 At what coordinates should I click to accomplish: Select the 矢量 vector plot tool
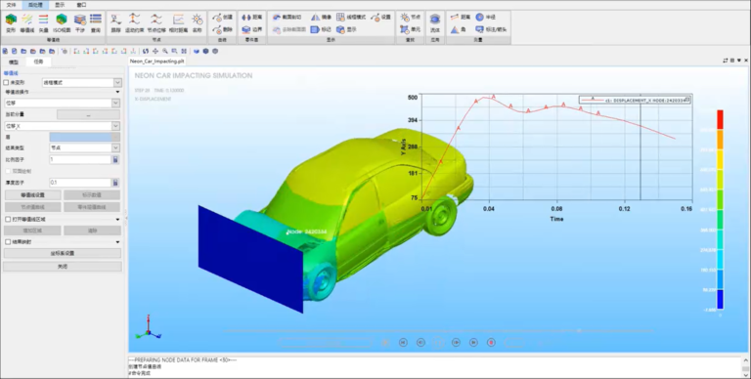(x=44, y=23)
